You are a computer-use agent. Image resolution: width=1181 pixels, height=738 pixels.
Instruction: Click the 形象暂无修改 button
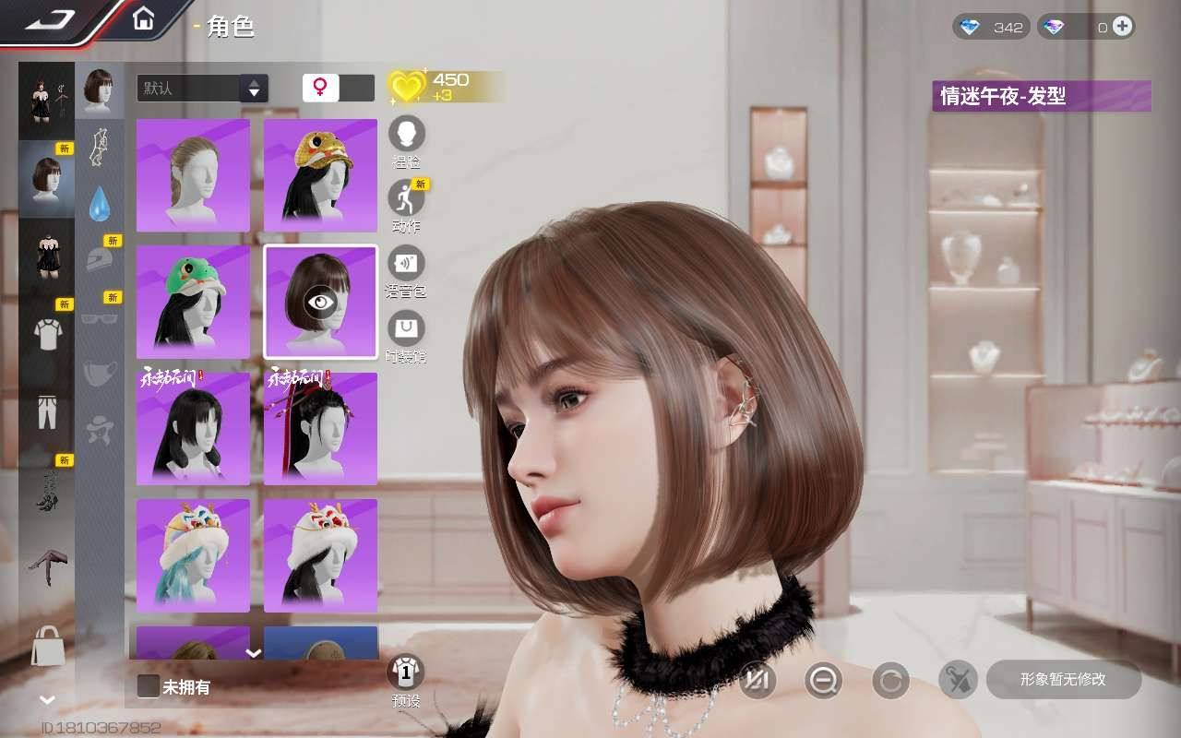1063,680
